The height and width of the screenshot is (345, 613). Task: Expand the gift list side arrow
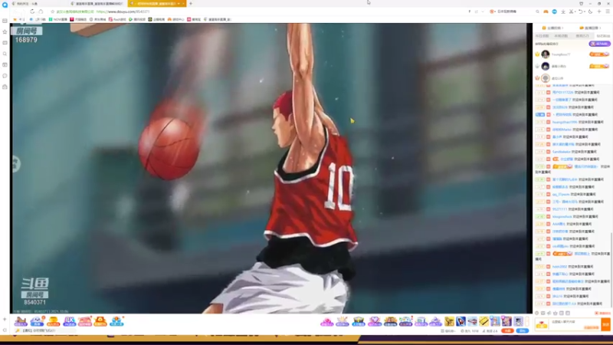(x=527, y=321)
